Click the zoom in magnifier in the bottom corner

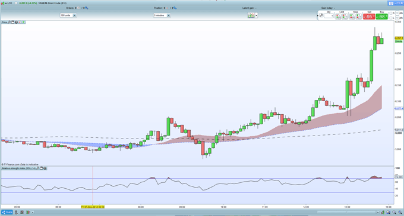tap(400, 212)
